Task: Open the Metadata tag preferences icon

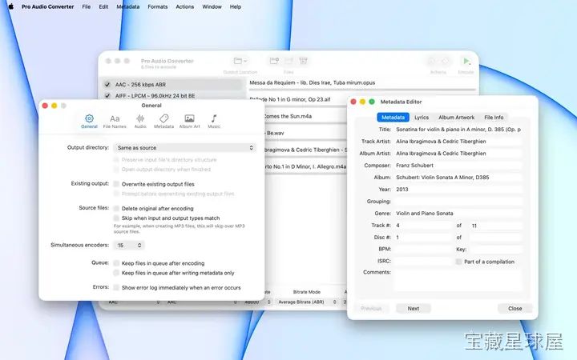Action: tap(163, 118)
